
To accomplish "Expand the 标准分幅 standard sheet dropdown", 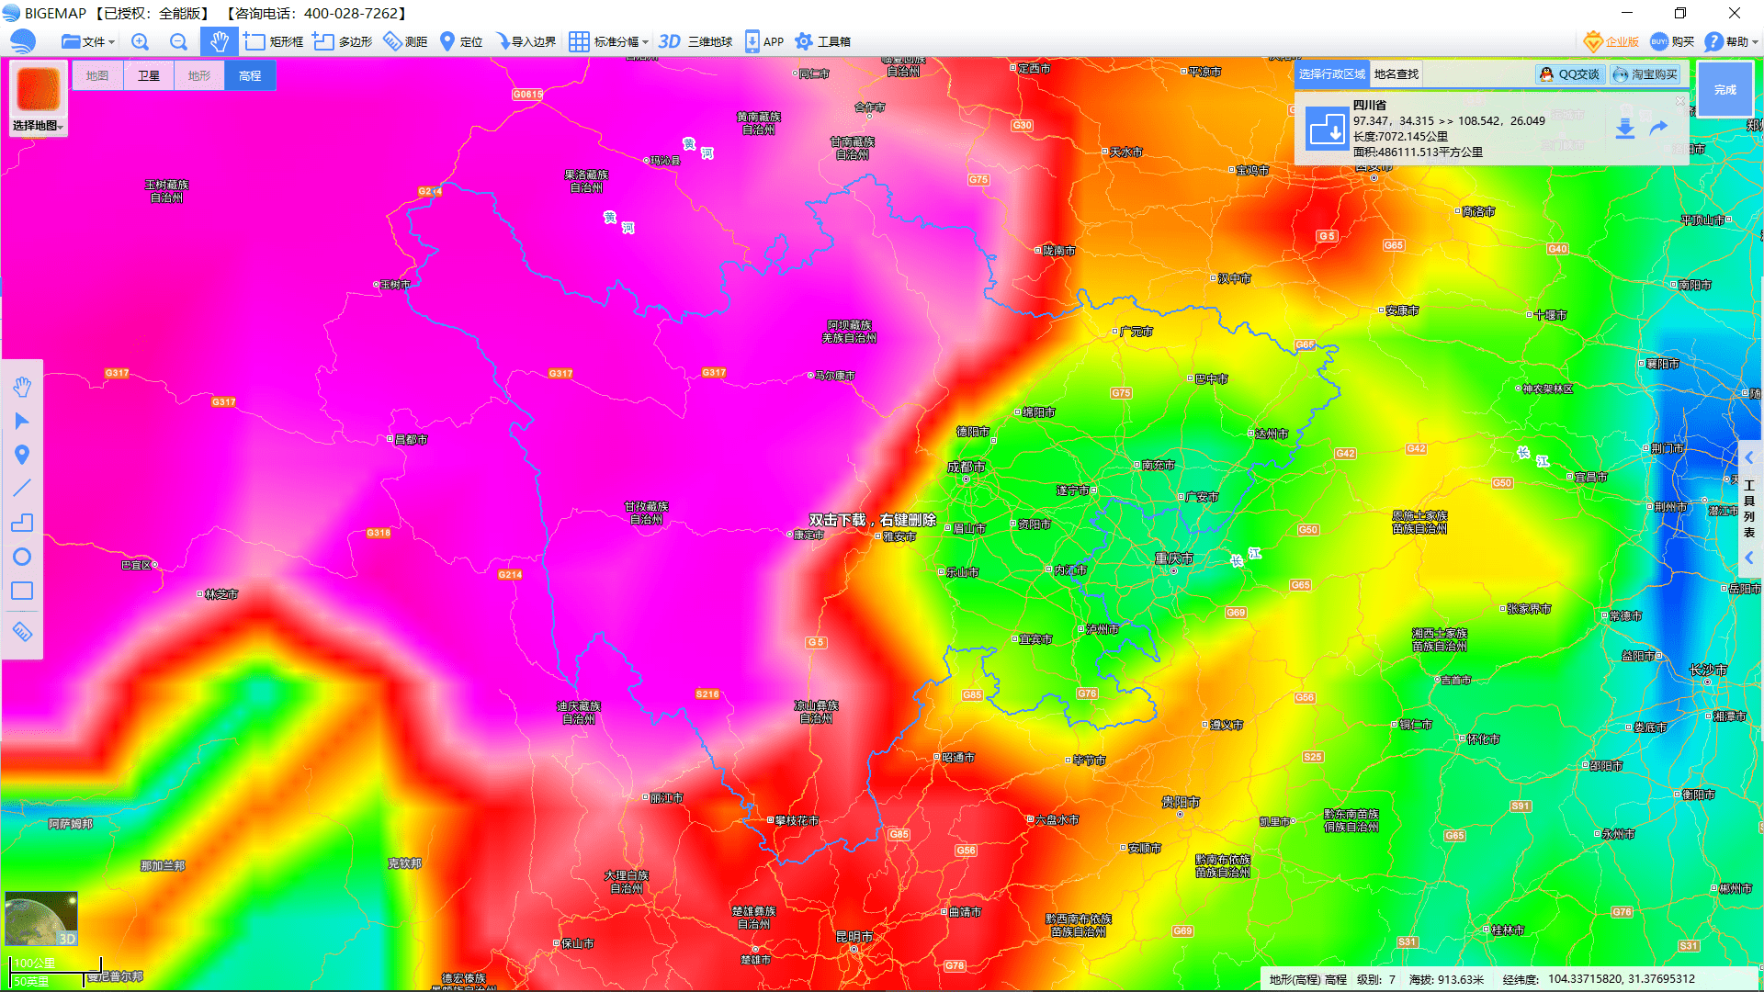I will click(x=608, y=41).
